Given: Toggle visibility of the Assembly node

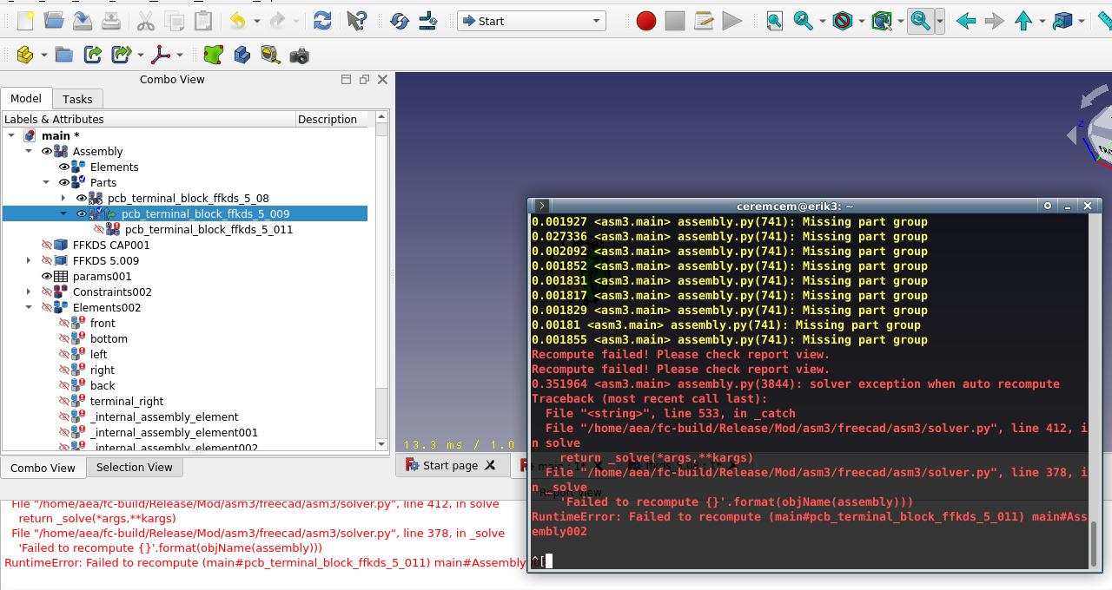Looking at the screenshot, I should (x=46, y=151).
